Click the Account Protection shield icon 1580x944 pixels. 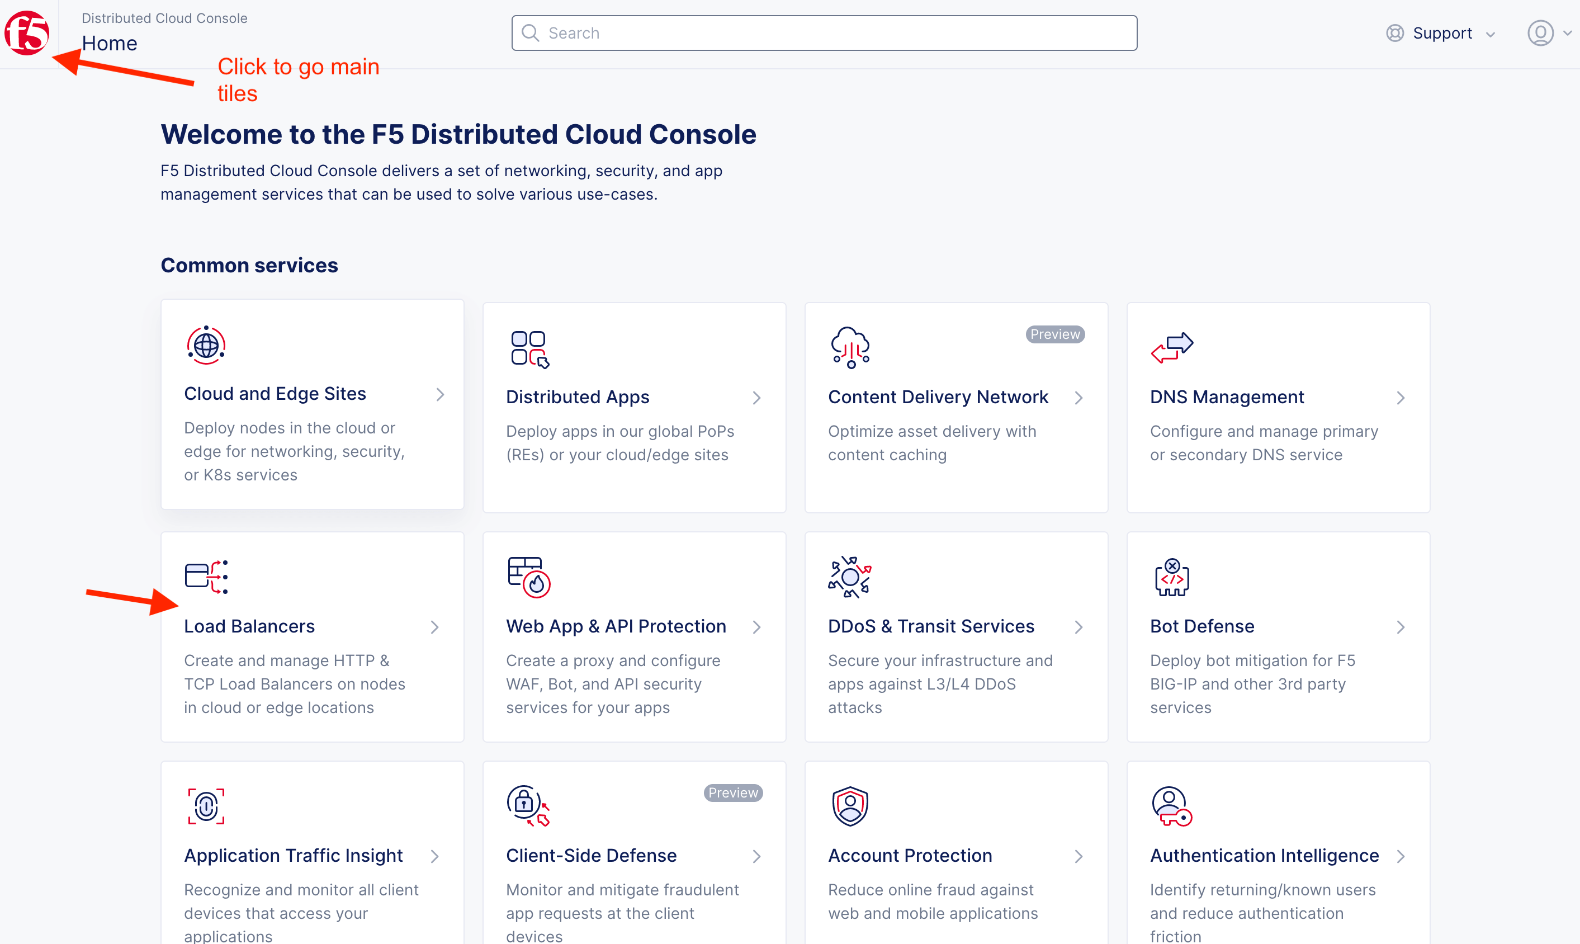pyautogui.click(x=850, y=806)
